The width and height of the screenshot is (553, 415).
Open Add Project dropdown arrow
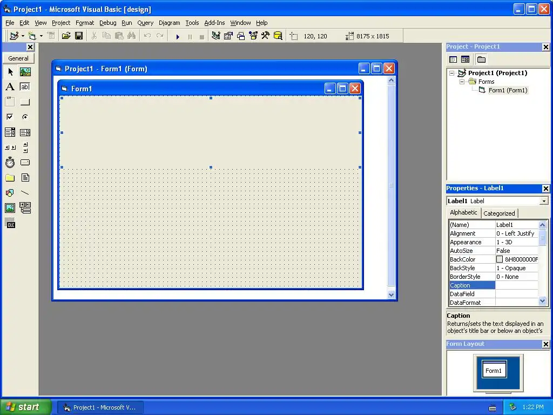pos(23,36)
